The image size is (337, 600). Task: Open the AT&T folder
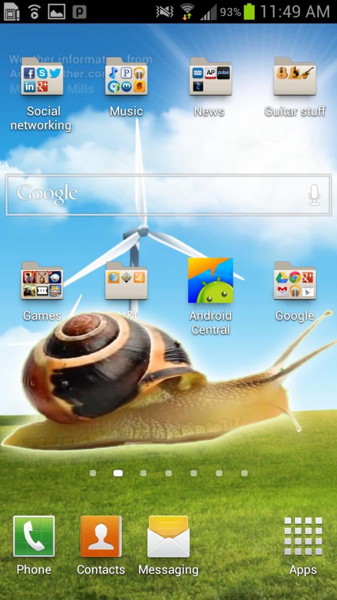click(x=126, y=281)
